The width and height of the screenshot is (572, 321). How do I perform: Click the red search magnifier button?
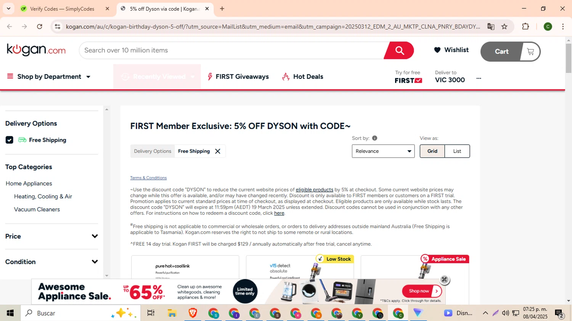tap(399, 50)
